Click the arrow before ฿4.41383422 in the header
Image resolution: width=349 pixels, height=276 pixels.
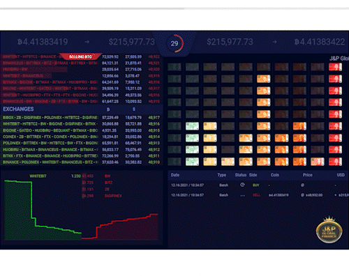(x=274, y=42)
